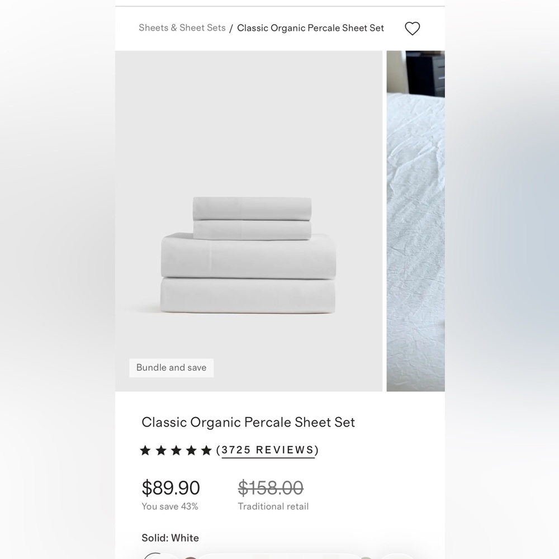Click the Classic Organic Percale breadcrumb label
The image size is (559, 559).
(310, 28)
